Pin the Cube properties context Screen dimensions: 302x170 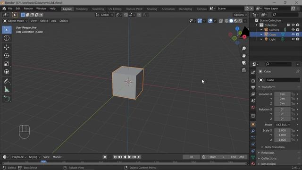pos(298,71)
